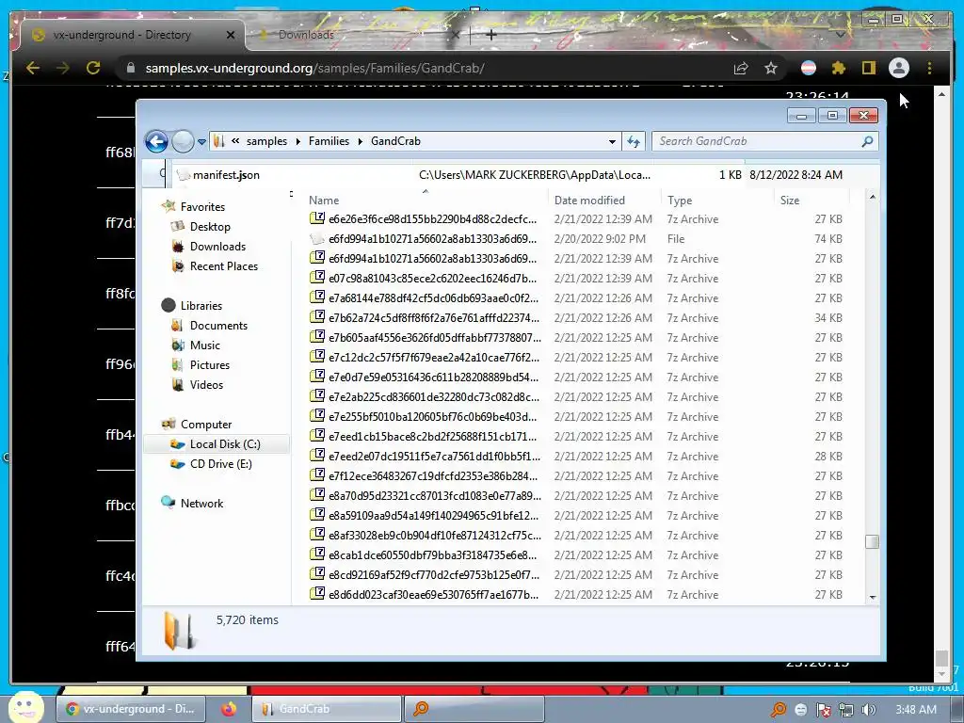The width and height of the screenshot is (964, 723).
Task: Refresh the GandCrab folder view
Action: click(634, 141)
